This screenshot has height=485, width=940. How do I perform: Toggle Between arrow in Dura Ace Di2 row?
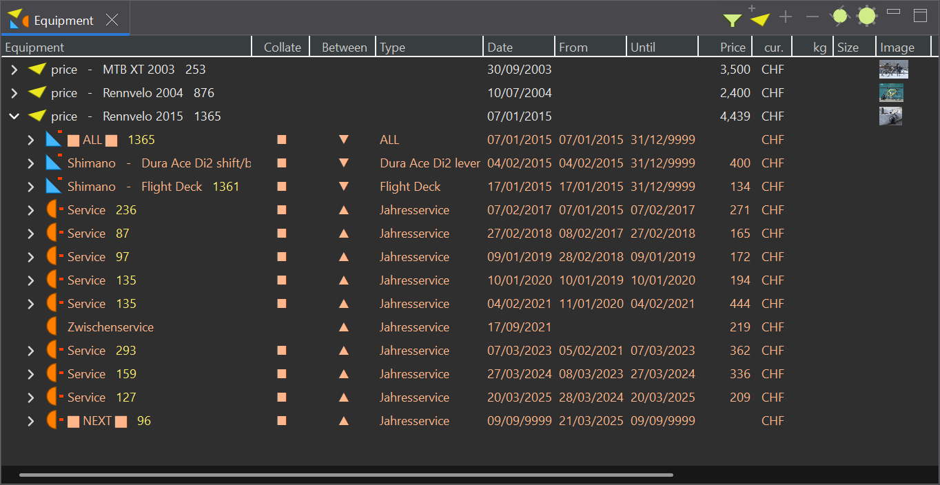pyautogui.click(x=344, y=163)
